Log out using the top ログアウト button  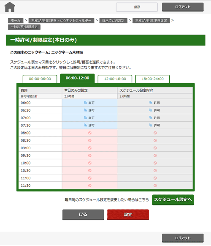[183, 7]
